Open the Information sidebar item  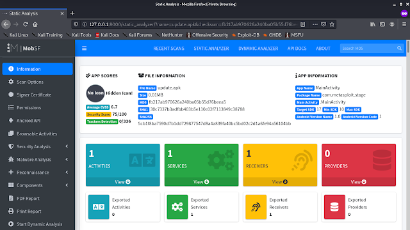point(37,69)
